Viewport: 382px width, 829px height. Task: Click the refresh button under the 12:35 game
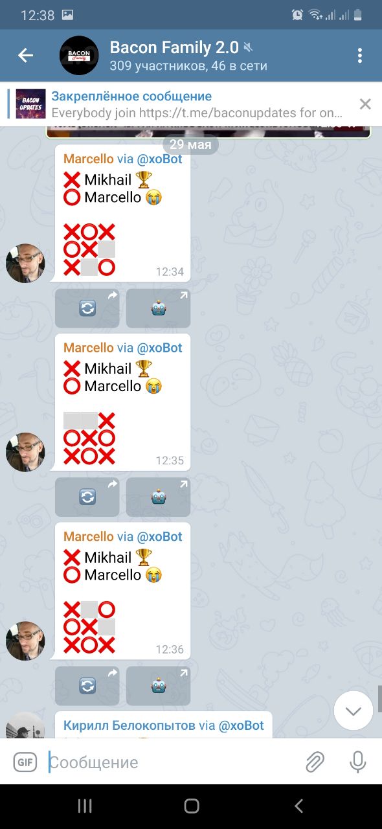(87, 497)
